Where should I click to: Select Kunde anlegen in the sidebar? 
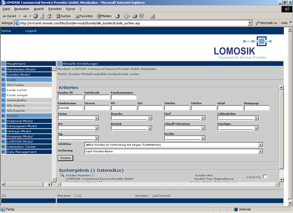[x=17, y=95]
